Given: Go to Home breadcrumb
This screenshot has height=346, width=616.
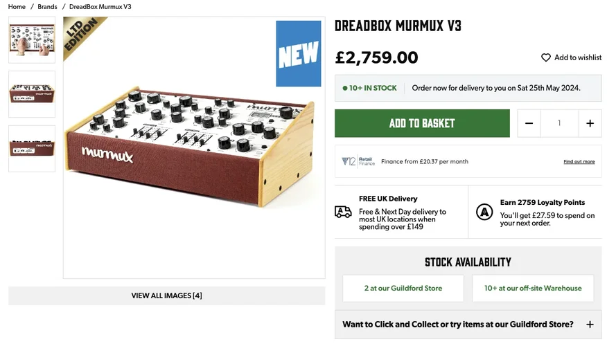Looking at the screenshot, I should pos(17,7).
